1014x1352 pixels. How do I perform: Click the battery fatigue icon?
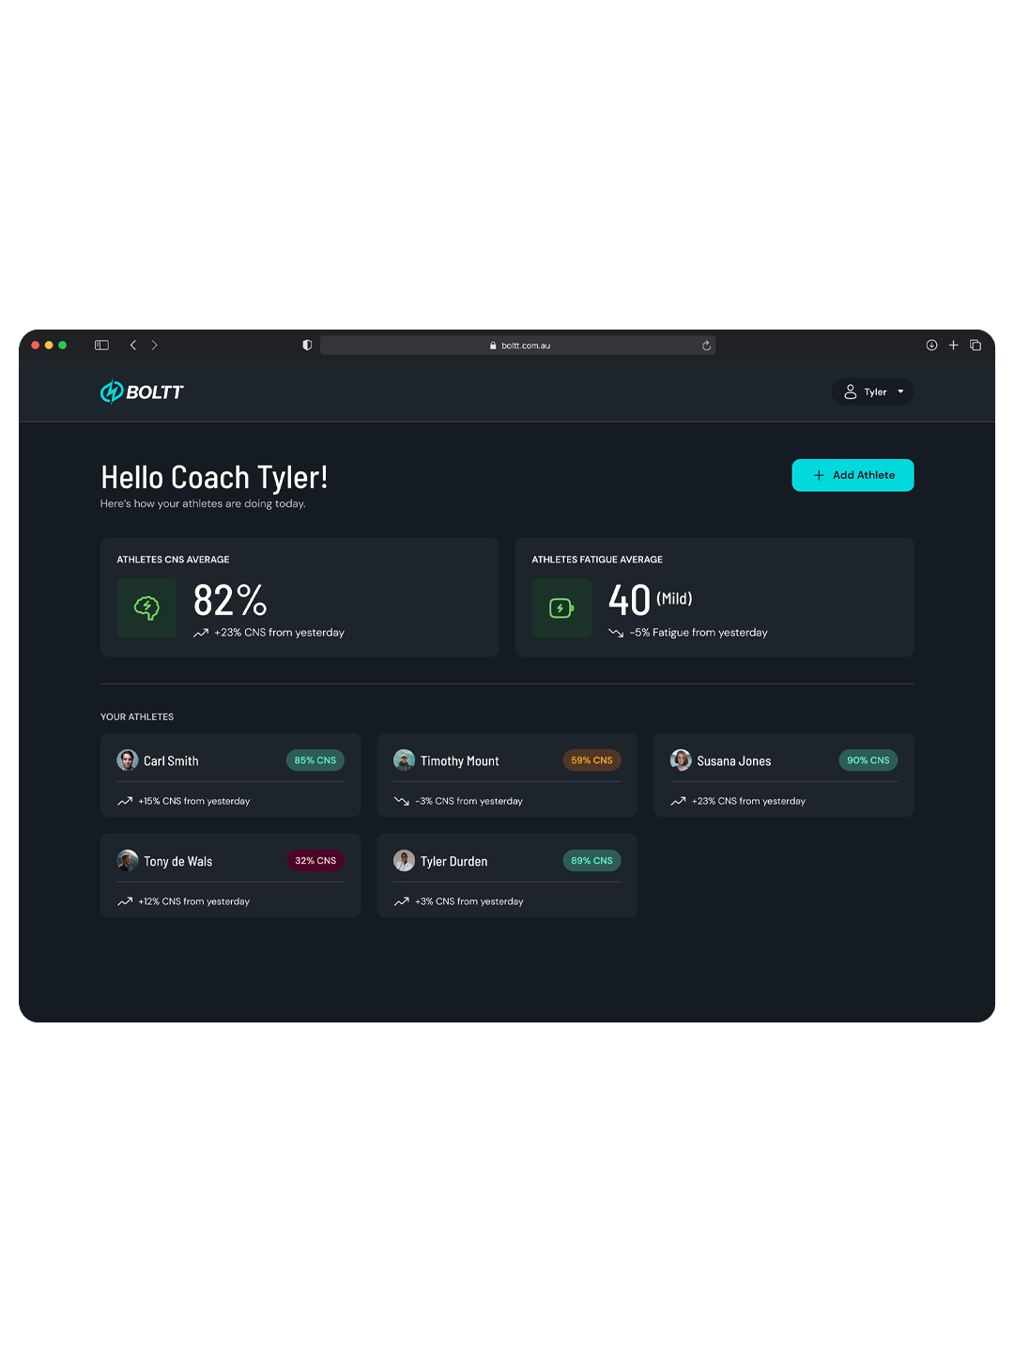(x=561, y=608)
